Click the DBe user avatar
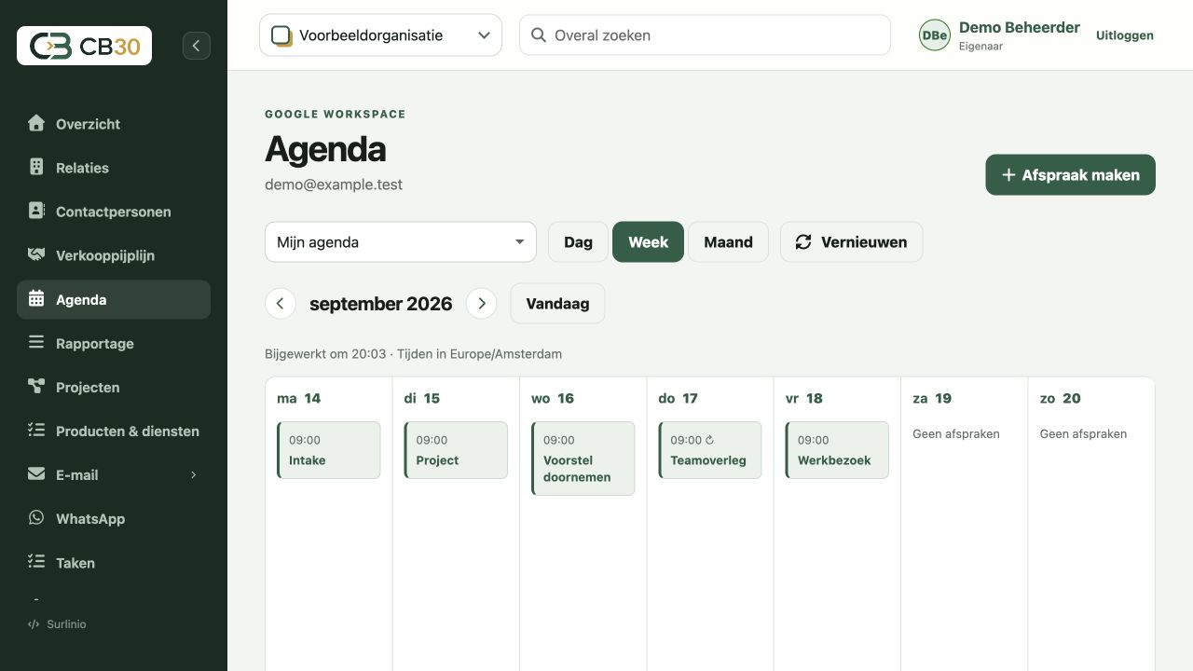 point(934,35)
